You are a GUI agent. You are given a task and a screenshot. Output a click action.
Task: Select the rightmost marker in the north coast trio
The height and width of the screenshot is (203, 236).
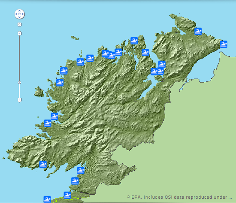tap(118, 52)
